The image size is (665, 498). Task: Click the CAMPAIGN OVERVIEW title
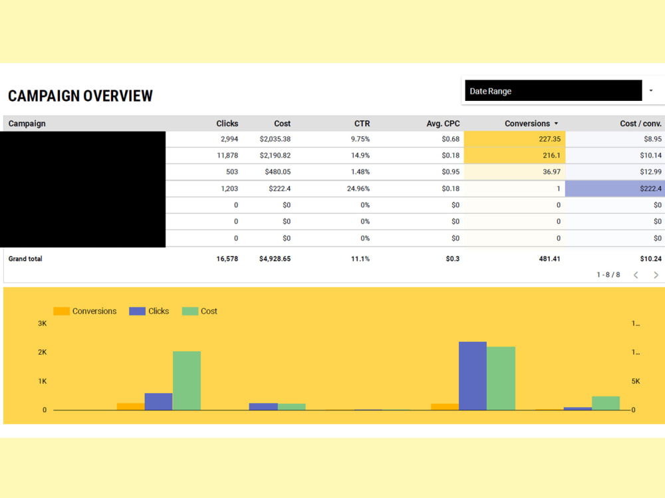pos(80,96)
